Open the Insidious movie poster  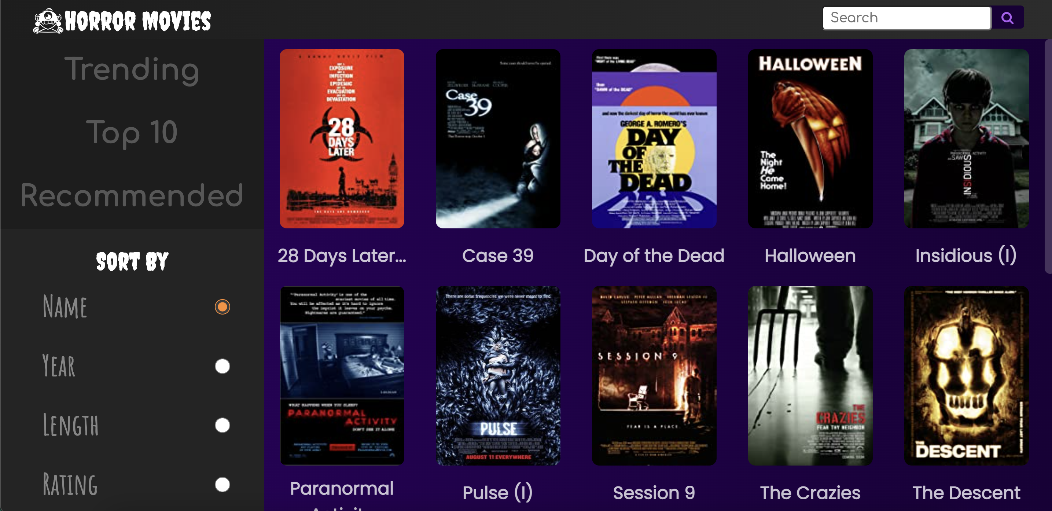click(966, 139)
